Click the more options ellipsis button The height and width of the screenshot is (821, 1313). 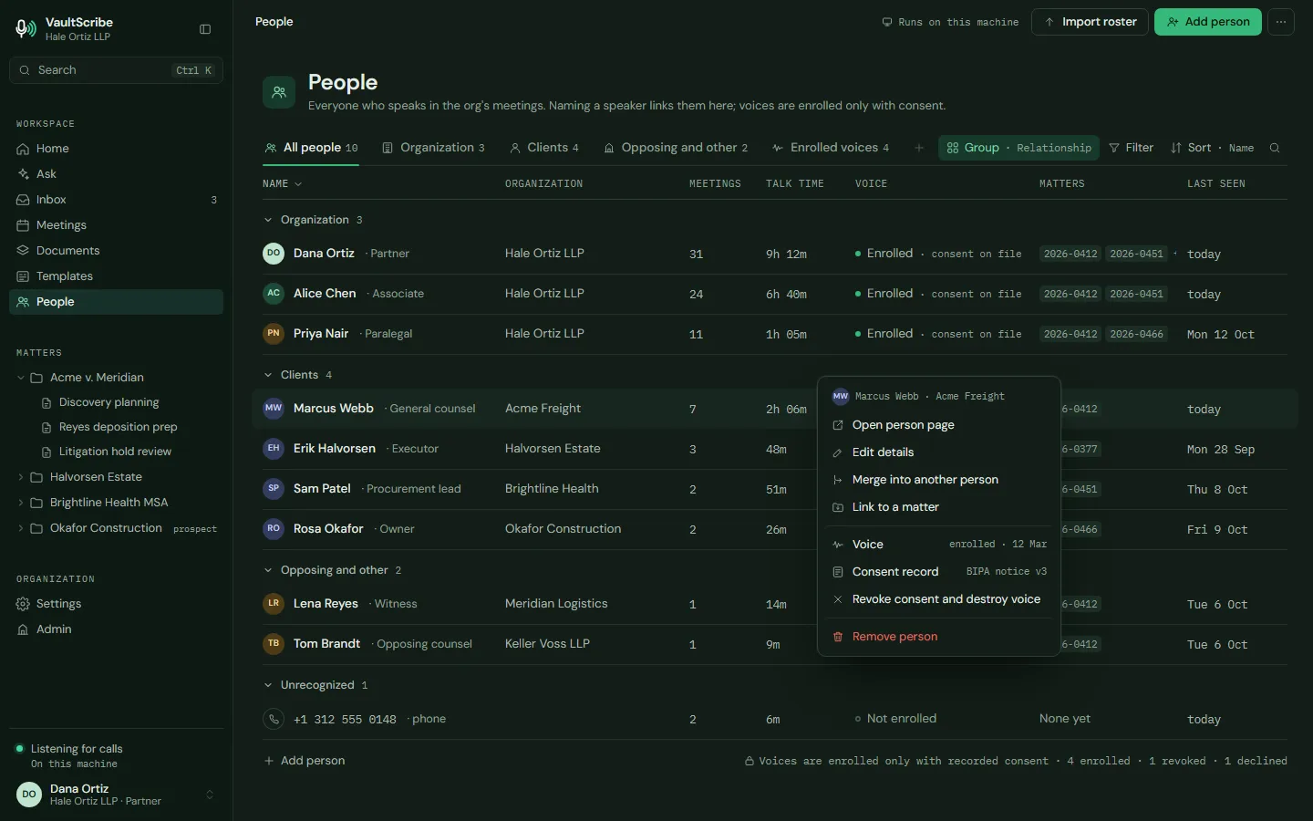1281,22
